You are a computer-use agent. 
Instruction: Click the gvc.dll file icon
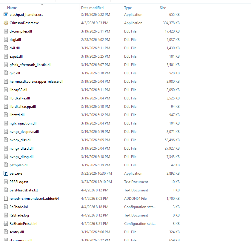6,73
